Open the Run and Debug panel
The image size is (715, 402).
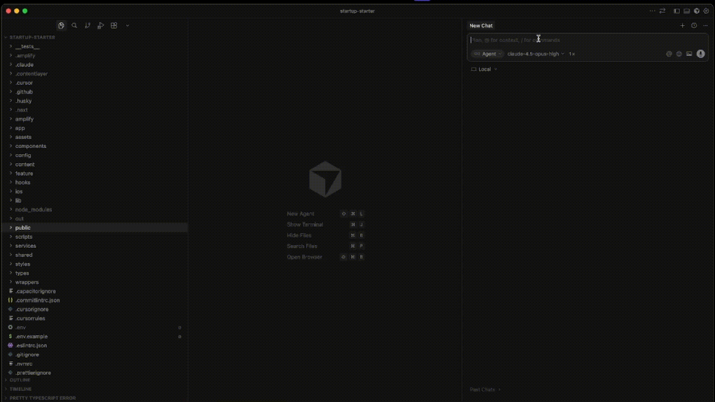coord(101,25)
